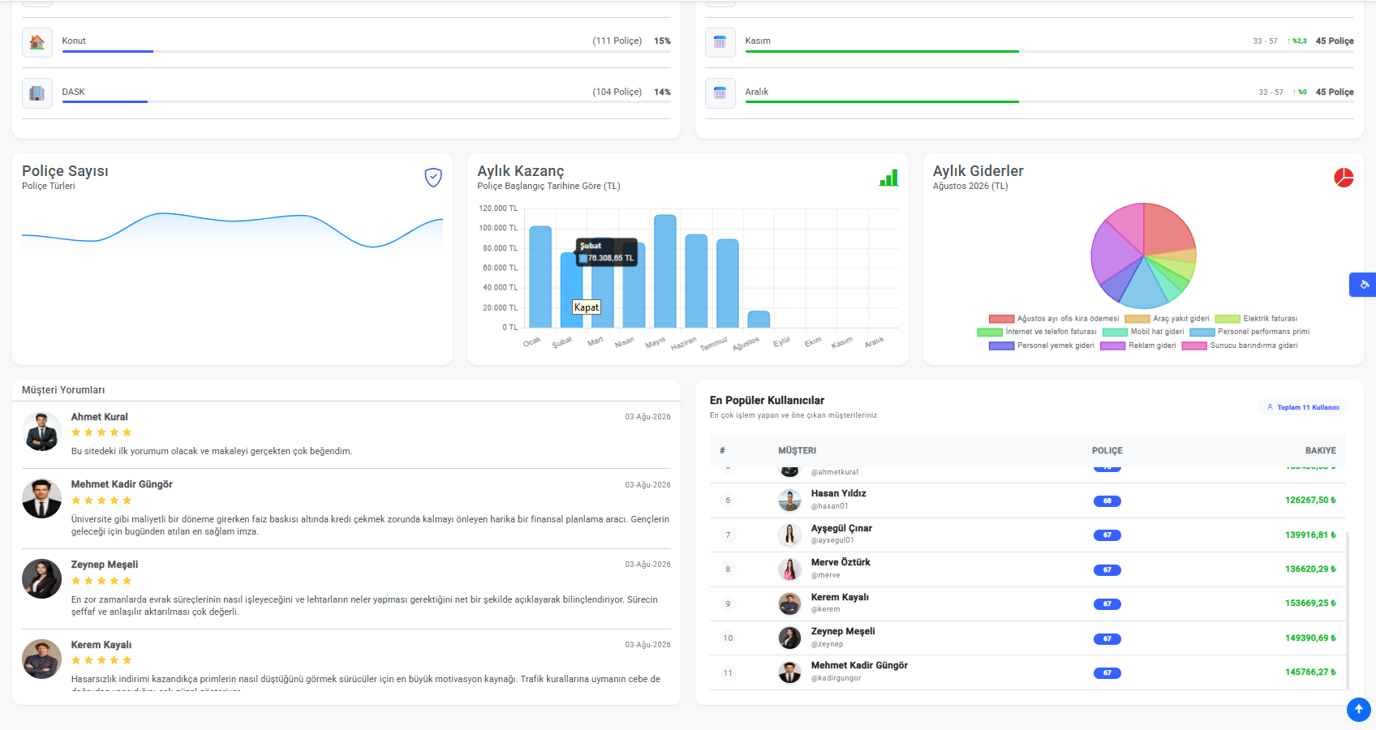
Task: Click the Konut progress bar
Action: 367,51
